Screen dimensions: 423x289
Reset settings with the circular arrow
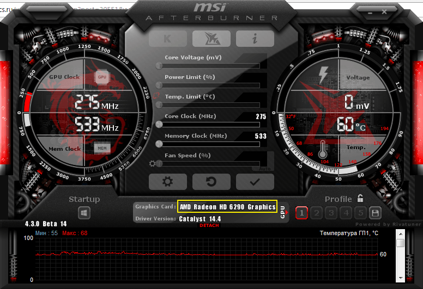pos(211,181)
